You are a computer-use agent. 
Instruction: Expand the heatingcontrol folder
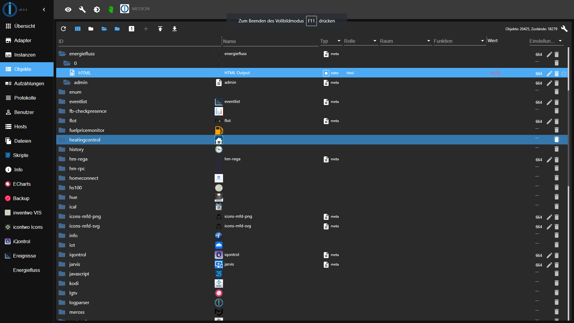tap(62, 140)
